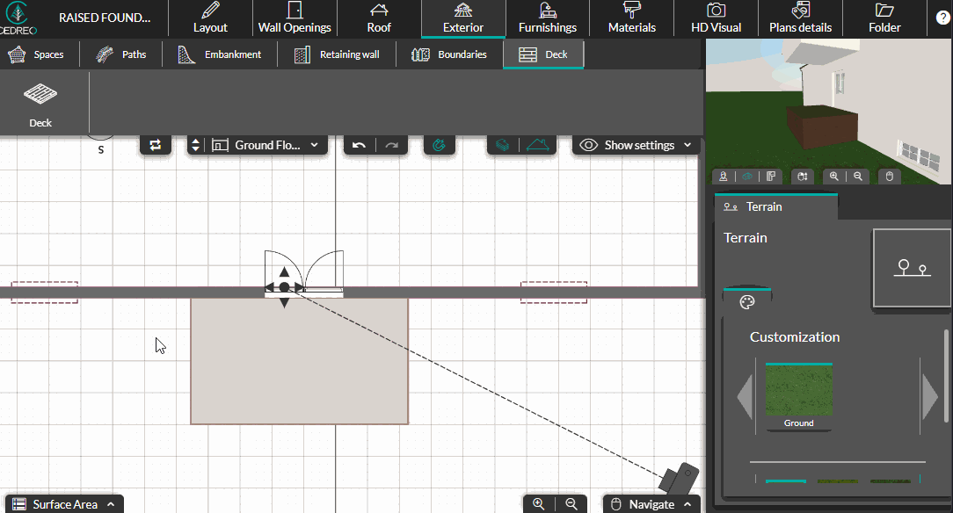Undo the last action
This screenshot has width=953, height=513.
tap(359, 145)
